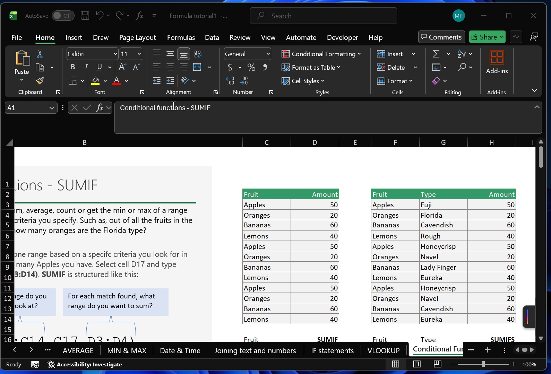Collapse the formula bar

coord(537,107)
